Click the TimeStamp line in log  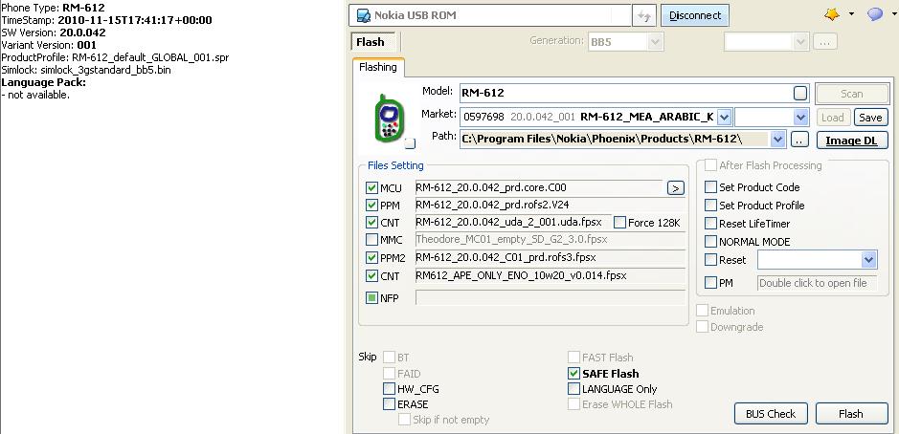(106, 21)
